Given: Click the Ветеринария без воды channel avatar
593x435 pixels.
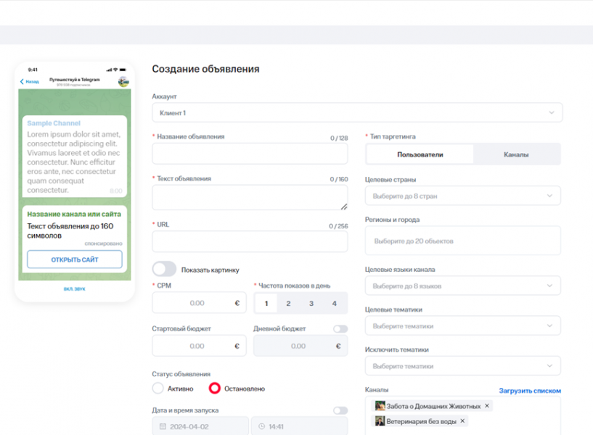Looking at the screenshot, I should [380, 420].
